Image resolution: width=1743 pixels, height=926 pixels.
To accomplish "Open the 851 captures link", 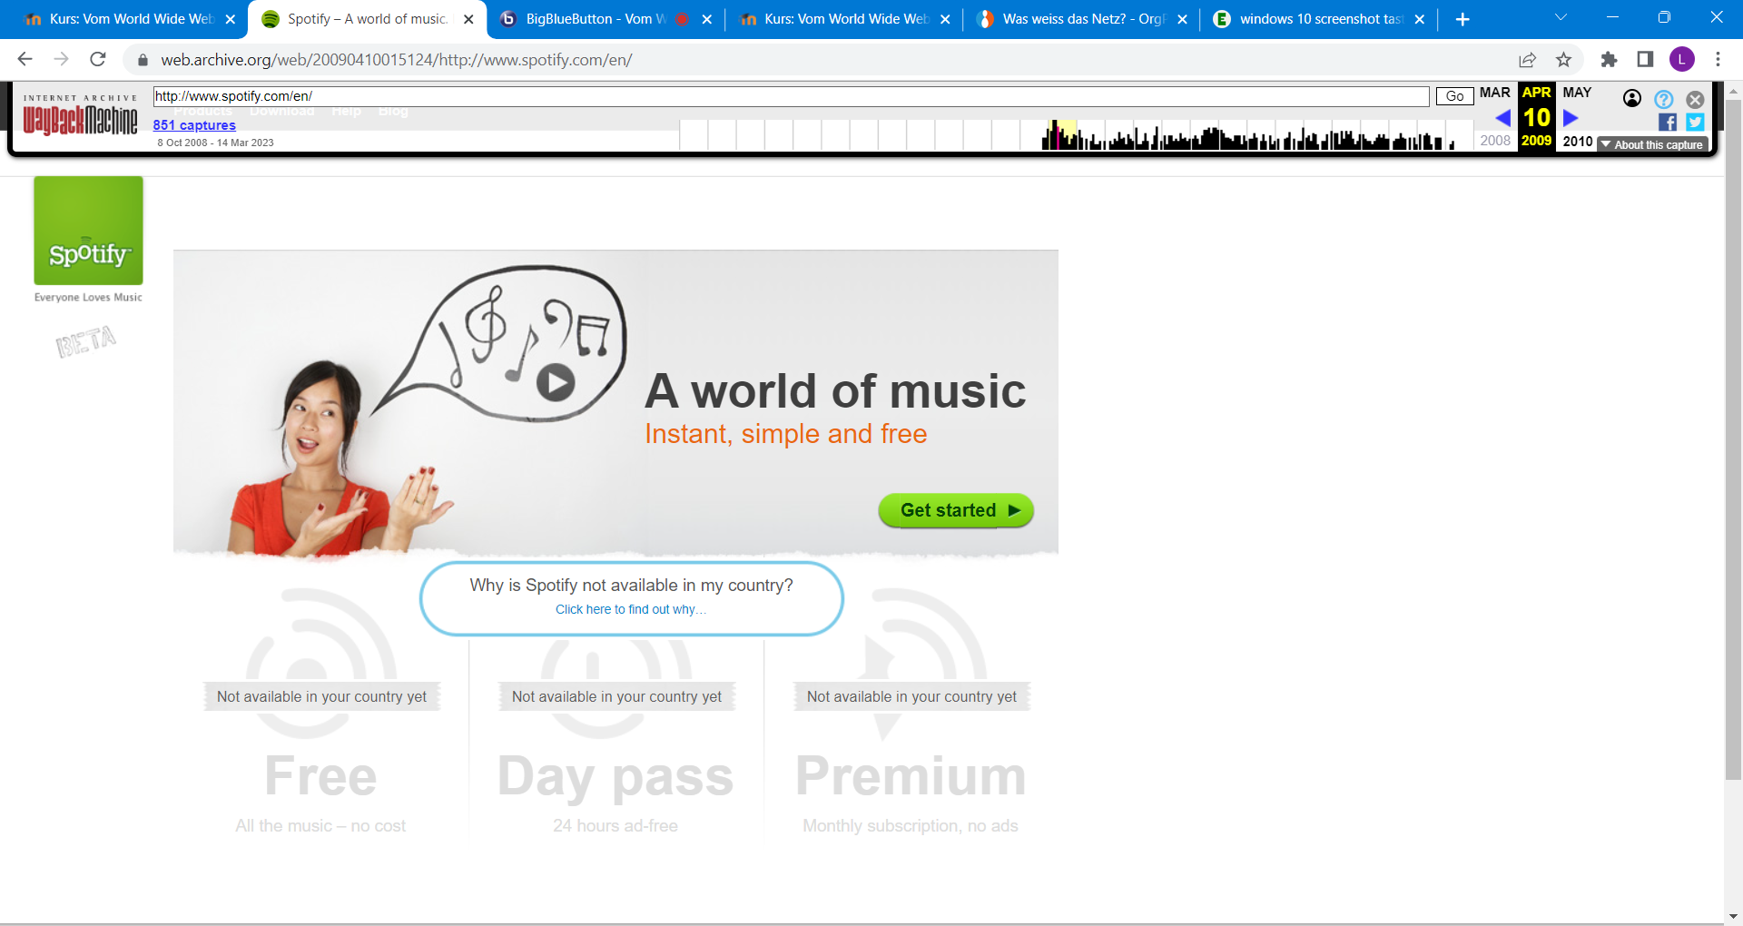I will click(194, 125).
